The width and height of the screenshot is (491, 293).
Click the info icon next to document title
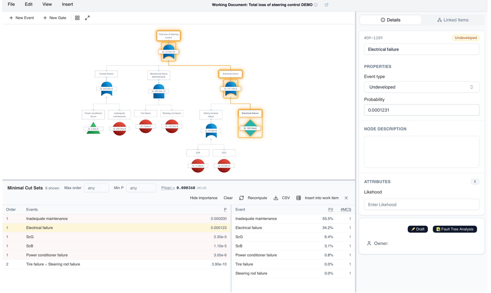tap(316, 5)
